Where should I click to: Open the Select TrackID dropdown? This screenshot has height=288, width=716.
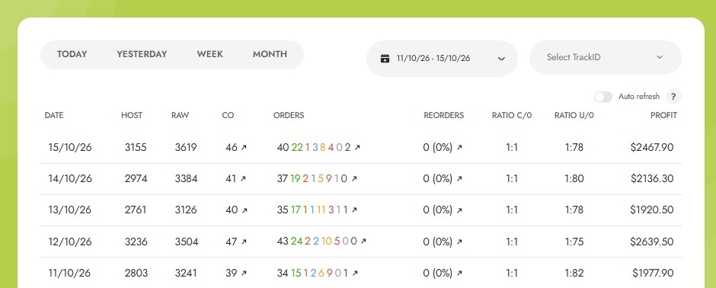(605, 57)
